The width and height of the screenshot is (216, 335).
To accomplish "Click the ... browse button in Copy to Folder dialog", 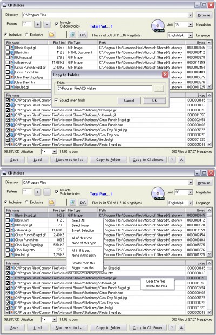I will coord(159,89).
